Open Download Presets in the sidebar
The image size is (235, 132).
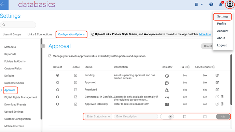[x=15, y=104]
